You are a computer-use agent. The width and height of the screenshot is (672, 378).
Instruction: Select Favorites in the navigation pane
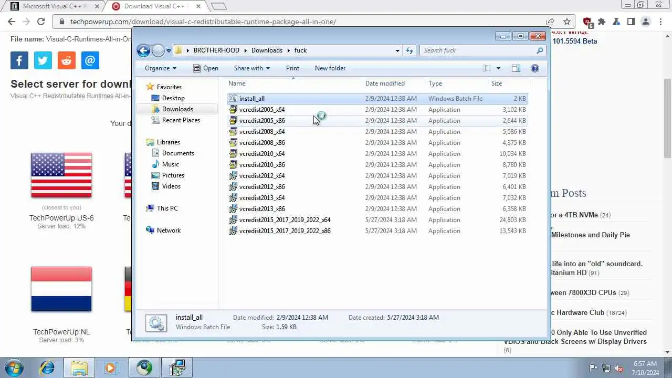169,87
